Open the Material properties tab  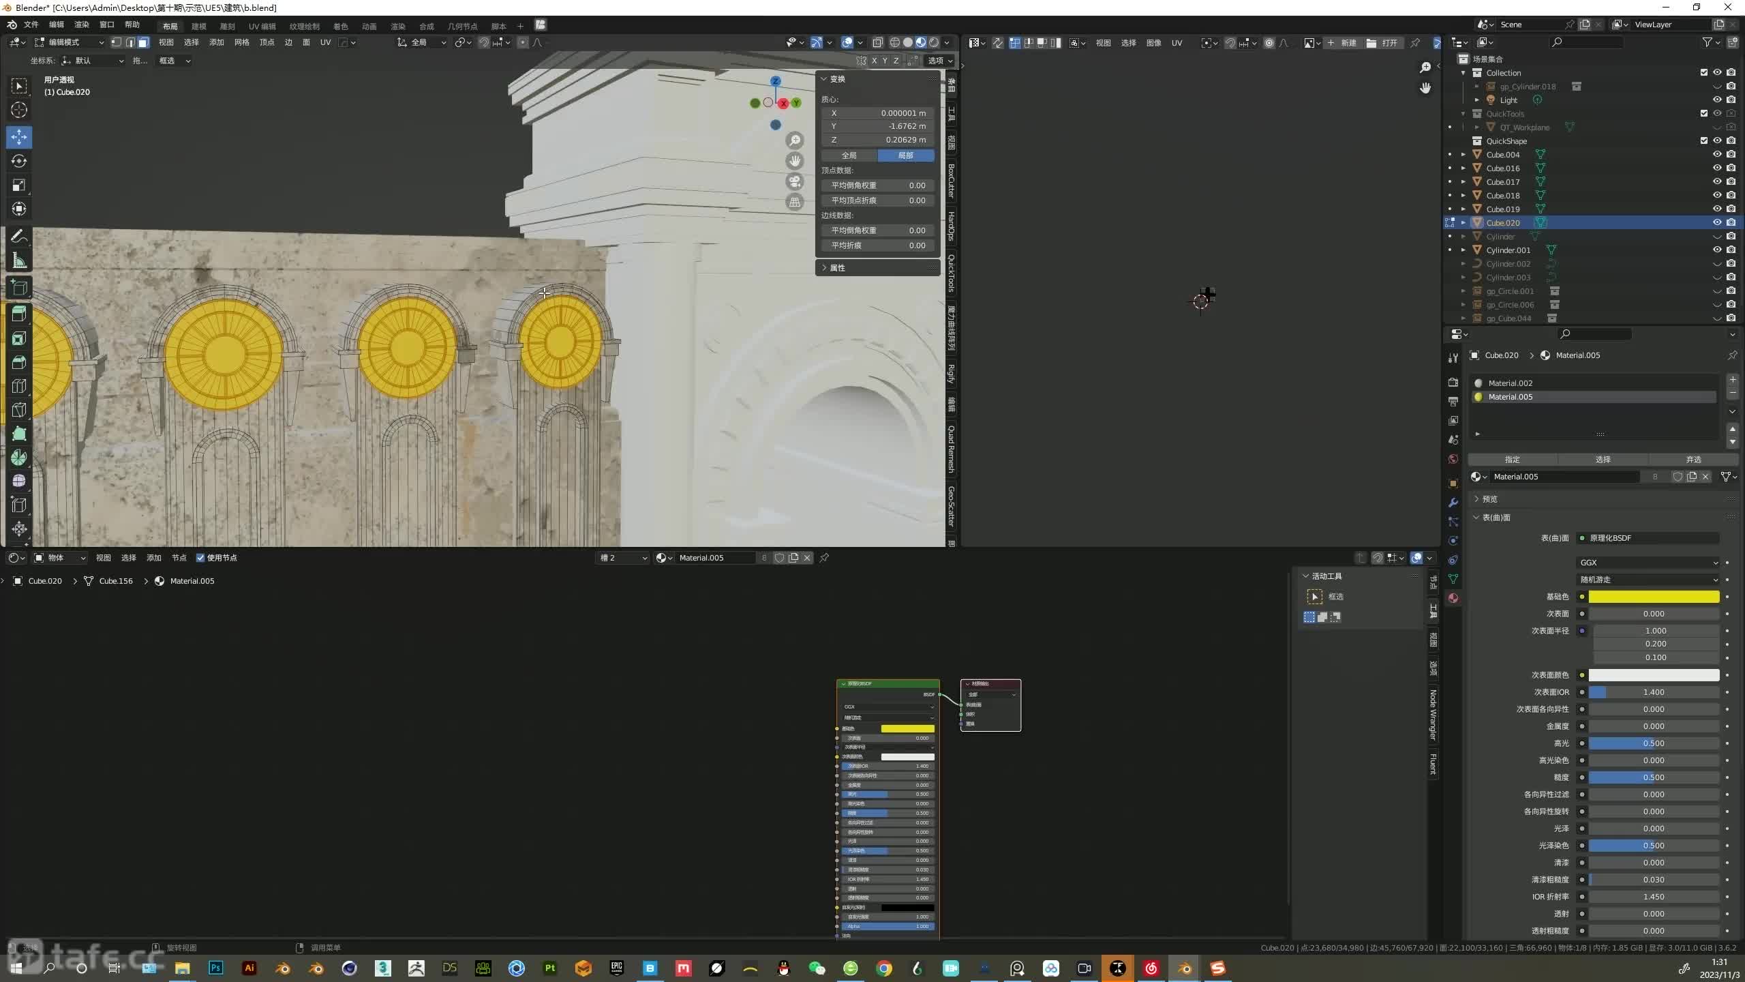coord(1453,598)
